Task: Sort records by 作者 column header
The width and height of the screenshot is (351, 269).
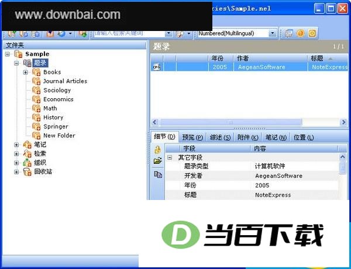Action: pos(270,58)
